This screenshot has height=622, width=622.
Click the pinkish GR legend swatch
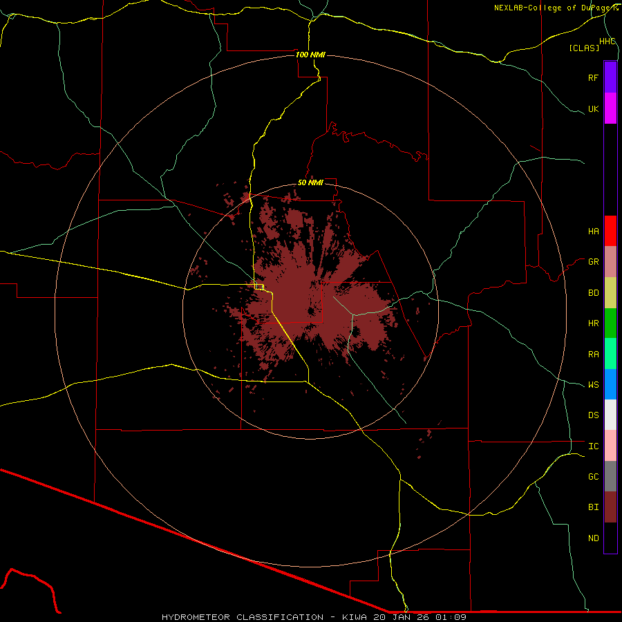click(610, 262)
